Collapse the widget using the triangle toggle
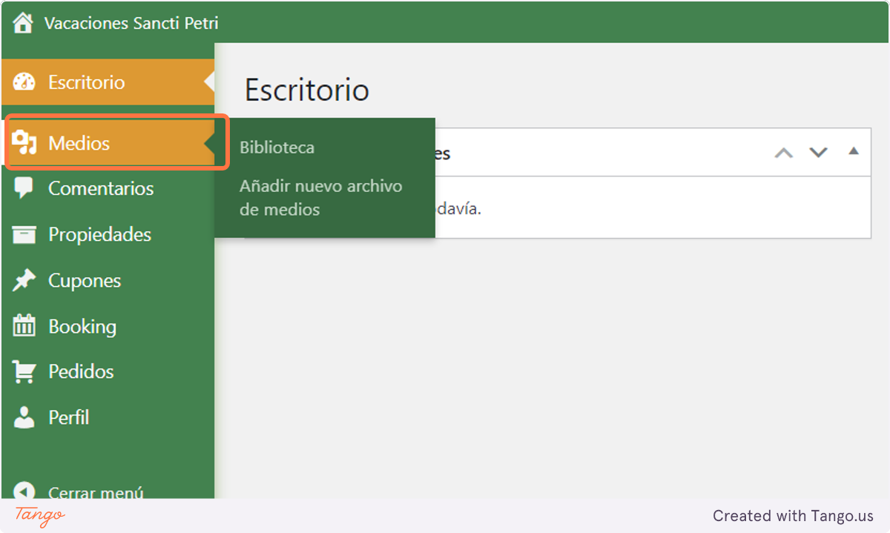The width and height of the screenshot is (890, 533). point(854,151)
